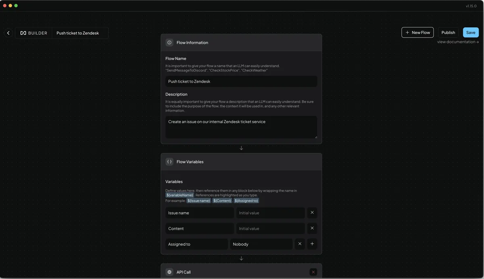Go back using the left chevron button
484x279 pixels.
tap(8, 33)
